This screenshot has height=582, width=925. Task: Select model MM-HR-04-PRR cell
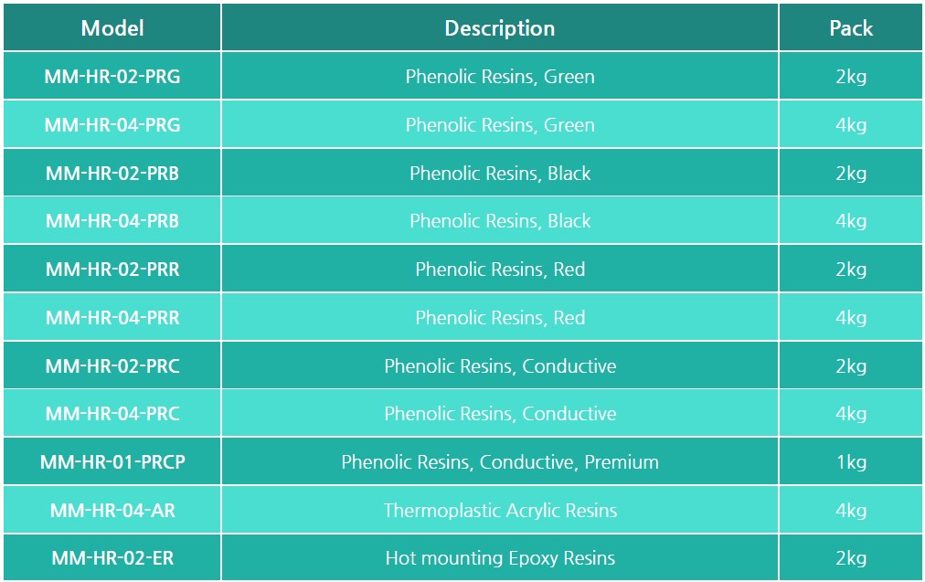coord(112,317)
